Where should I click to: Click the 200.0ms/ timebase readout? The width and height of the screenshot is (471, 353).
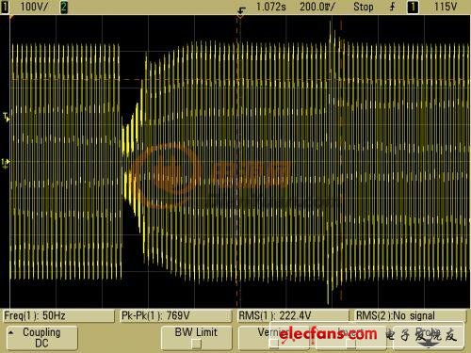317,7
